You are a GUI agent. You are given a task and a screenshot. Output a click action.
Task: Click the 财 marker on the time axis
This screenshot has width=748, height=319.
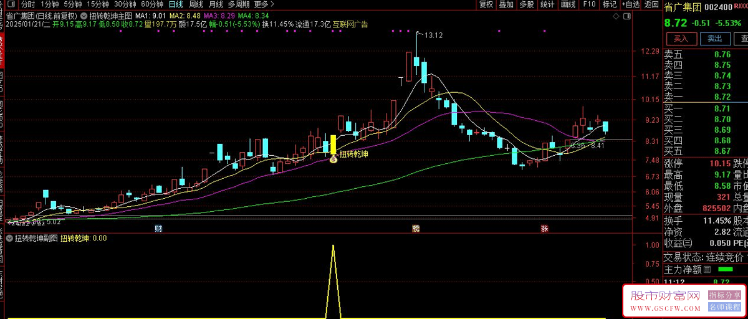pos(158,229)
